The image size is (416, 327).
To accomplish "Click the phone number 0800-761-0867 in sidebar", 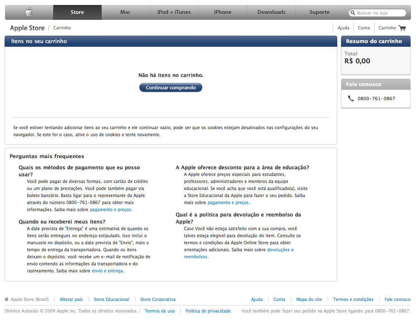I will (x=376, y=99).
